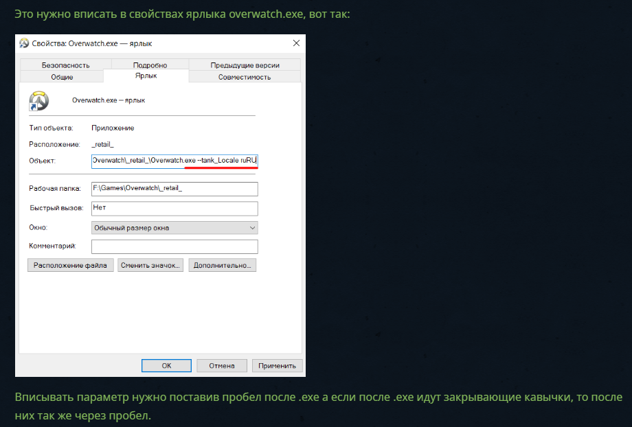Viewport: 632px width, 427px height.
Task: Click the 'Рабочая папка:' label
Action: [55, 189]
